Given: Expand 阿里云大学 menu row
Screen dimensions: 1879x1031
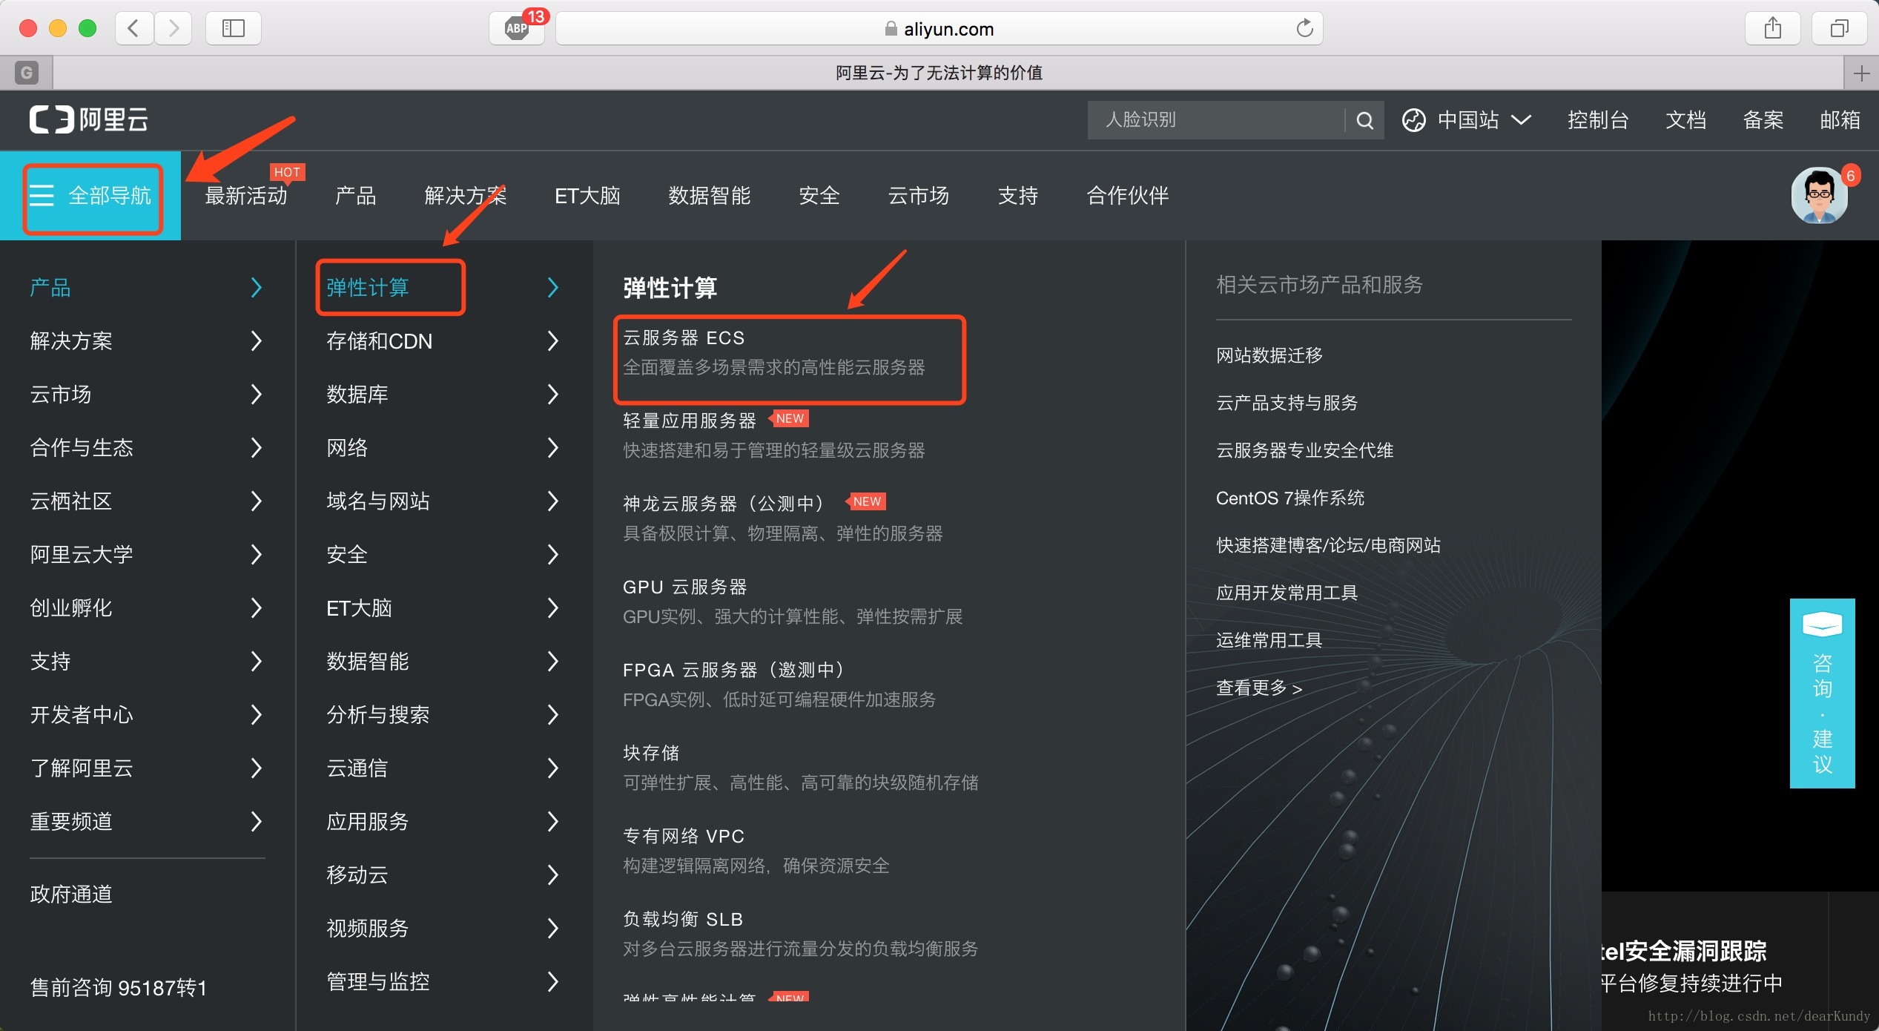Looking at the screenshot, I should click(147, 555).
